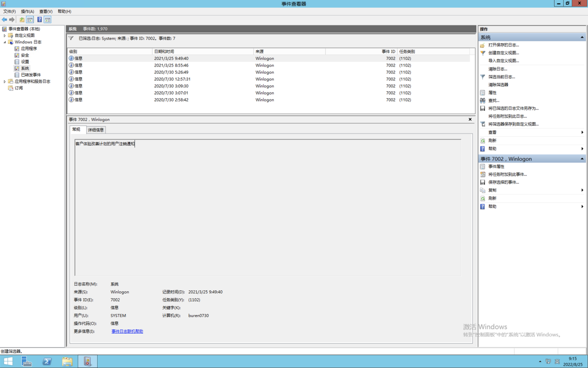Click 清除日志 action
Image resolution: width=588 pixels, height=368 pixels.
coord(497,69)
